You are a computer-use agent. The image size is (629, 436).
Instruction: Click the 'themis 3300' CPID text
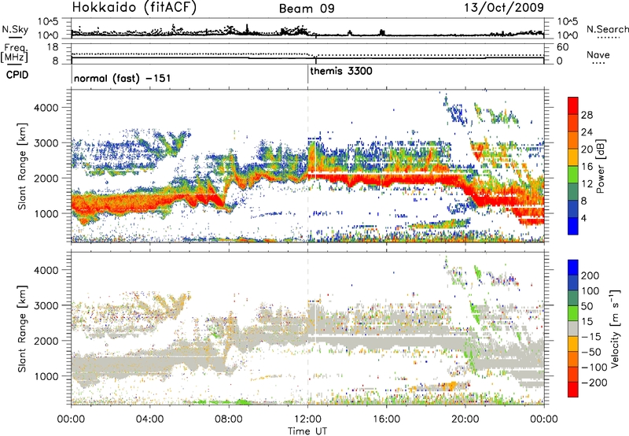click(341, 71)
